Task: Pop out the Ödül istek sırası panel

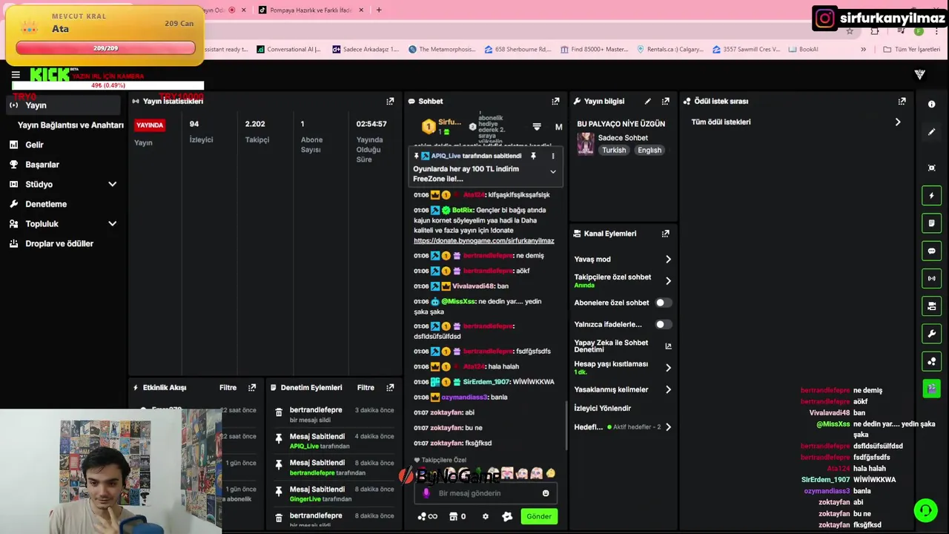Action: tap(902, 101)
